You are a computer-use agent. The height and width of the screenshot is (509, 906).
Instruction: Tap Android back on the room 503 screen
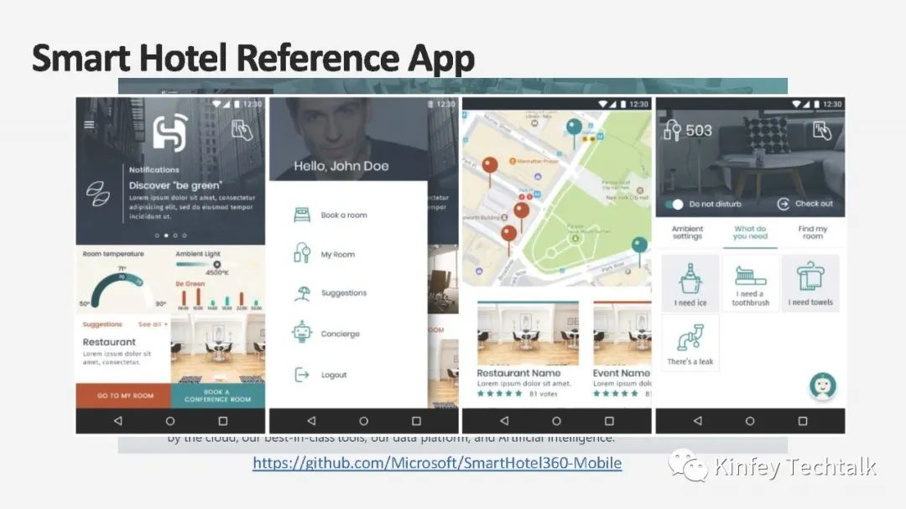(697, 421)
